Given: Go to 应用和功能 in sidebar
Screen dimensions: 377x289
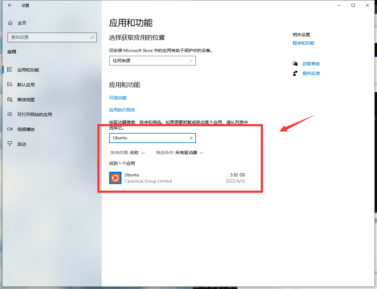Looking at the screenshot, I should tap(28, 70).
